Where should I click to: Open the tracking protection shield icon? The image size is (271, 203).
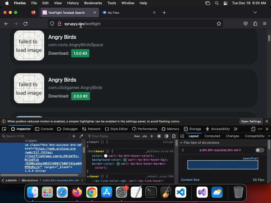click(x=52, y=24)
